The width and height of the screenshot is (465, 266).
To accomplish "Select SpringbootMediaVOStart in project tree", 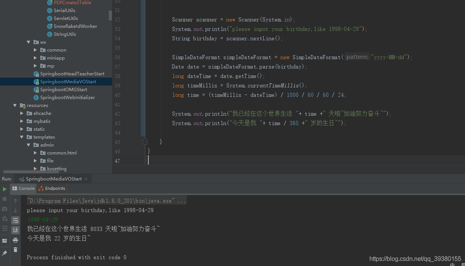I will click(68, 82).
